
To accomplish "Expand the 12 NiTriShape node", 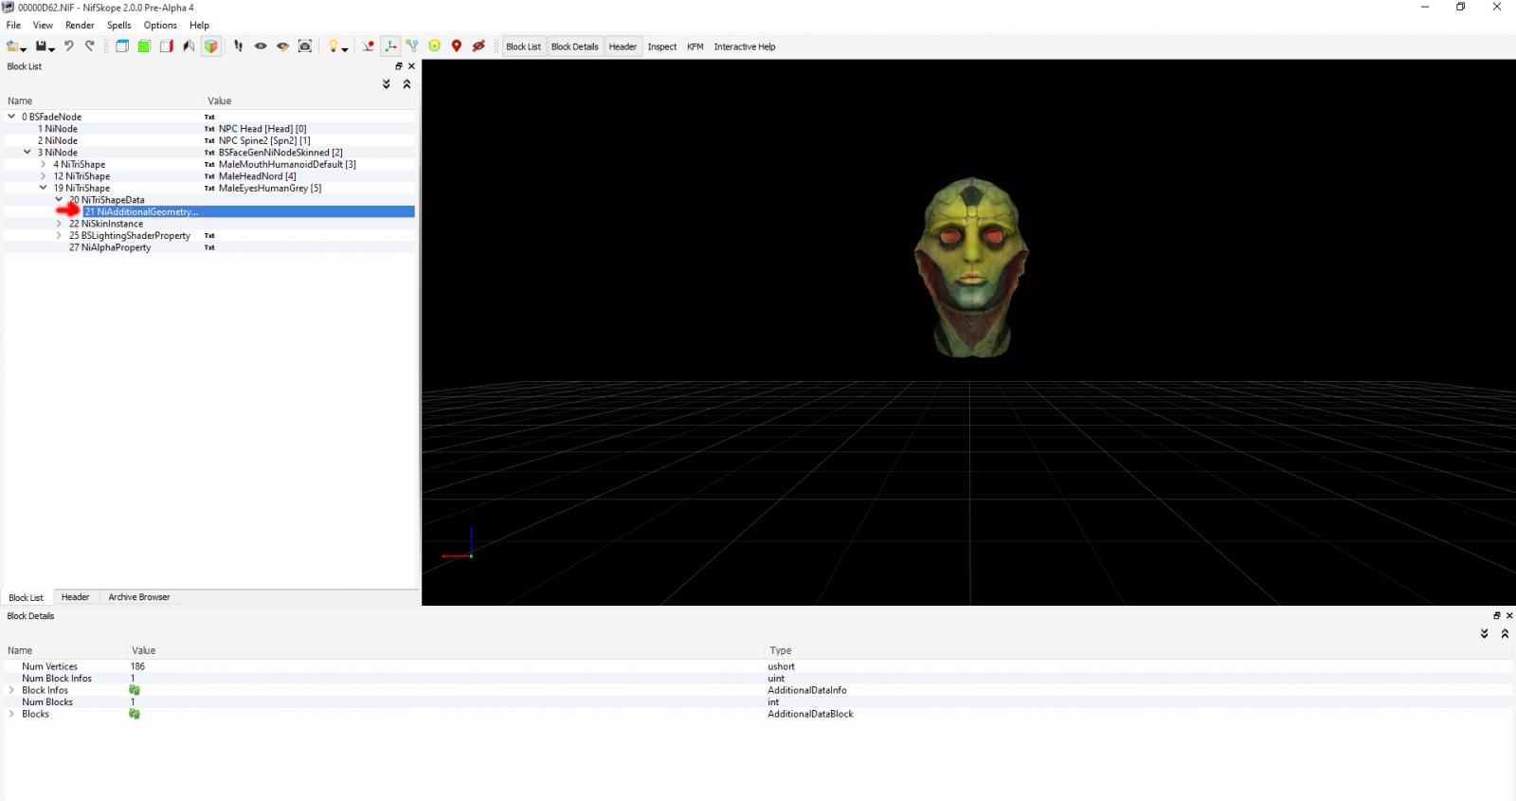I will coord(43,176).
